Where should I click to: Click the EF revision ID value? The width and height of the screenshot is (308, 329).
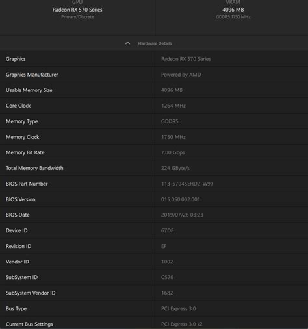[x=164, y=246]
